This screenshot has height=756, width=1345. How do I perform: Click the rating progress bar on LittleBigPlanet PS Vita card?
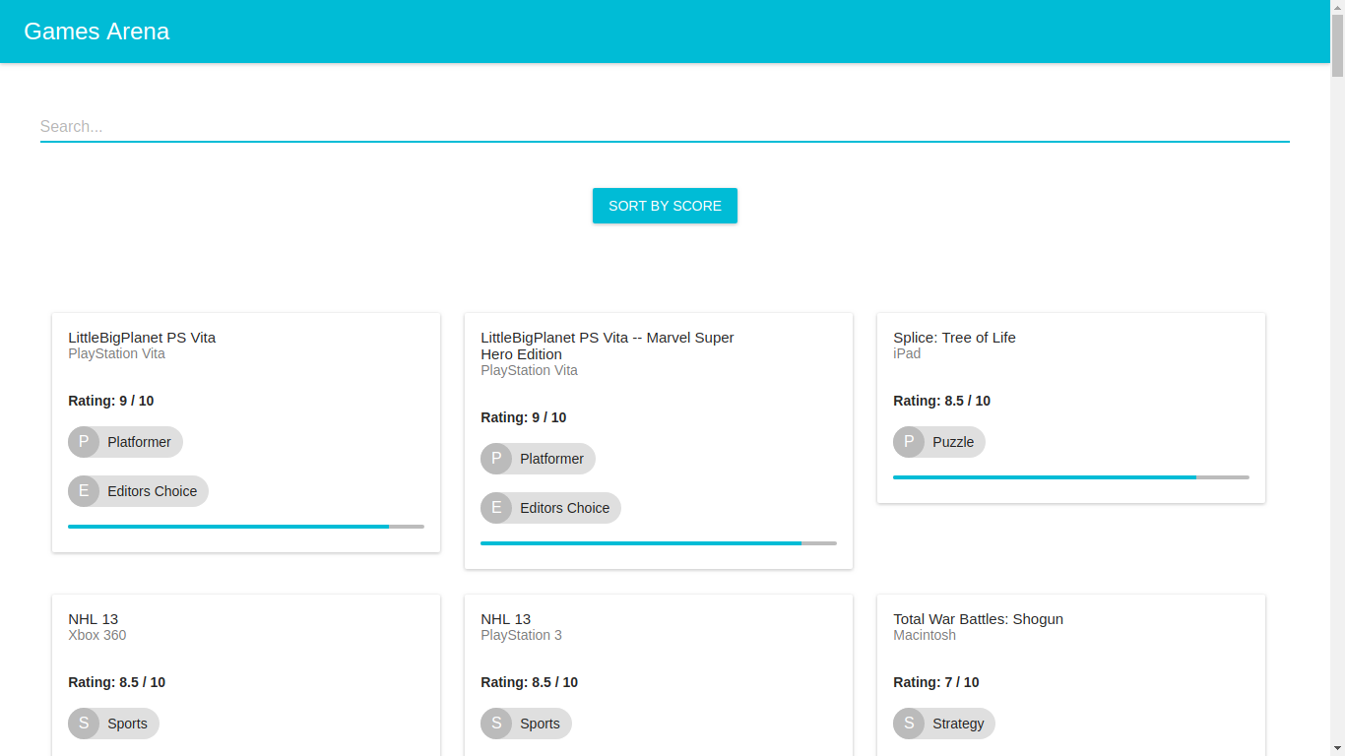246,527
